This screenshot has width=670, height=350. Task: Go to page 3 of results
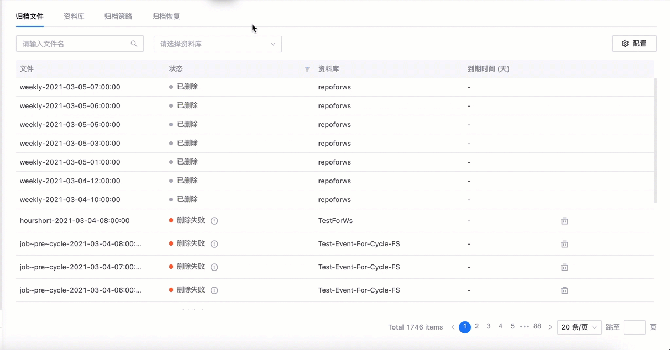click(x=489, y=327)
